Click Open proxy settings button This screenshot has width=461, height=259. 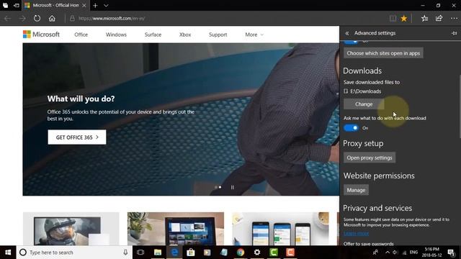(x=370, y=158)
